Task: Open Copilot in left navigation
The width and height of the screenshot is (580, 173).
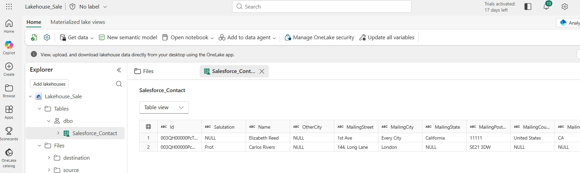Action: click(x=9, y=48)
